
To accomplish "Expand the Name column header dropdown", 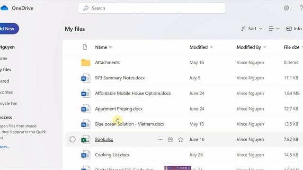I will pos(111,47).
